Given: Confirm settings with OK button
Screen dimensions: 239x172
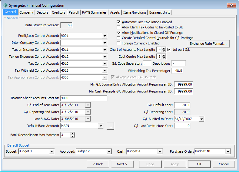Looking at the screenshot, I should pyautogui.click(x=199, y=164).
